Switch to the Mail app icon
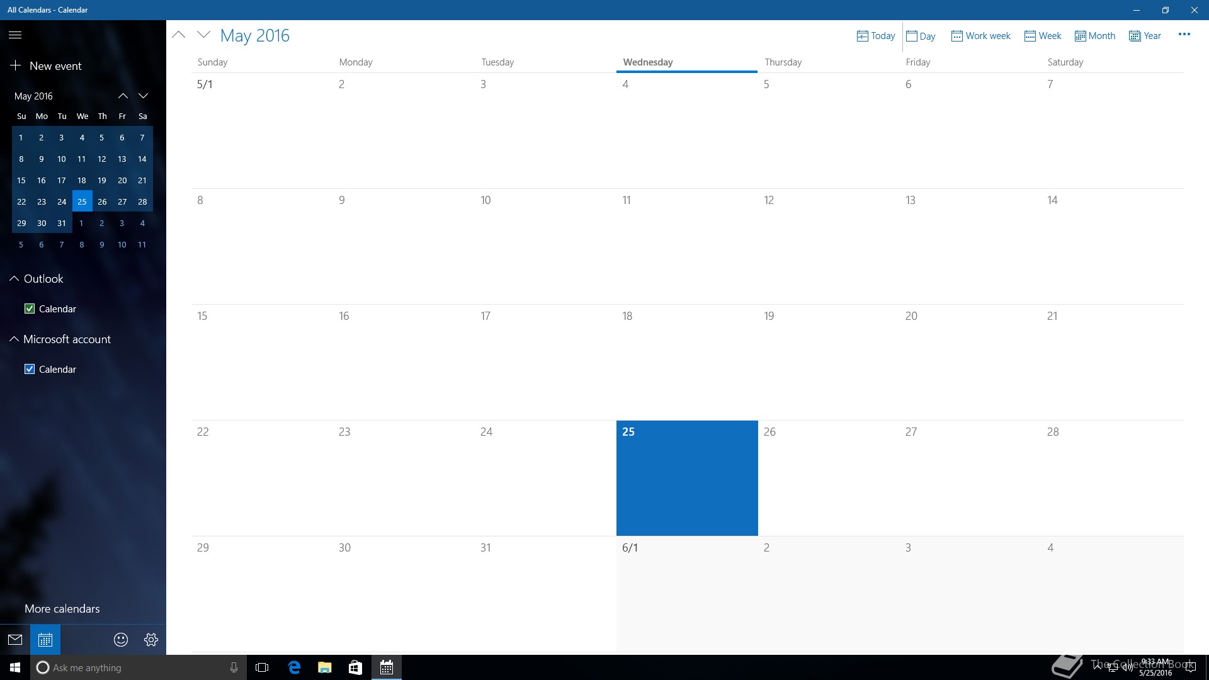 [x=15, y=640]
